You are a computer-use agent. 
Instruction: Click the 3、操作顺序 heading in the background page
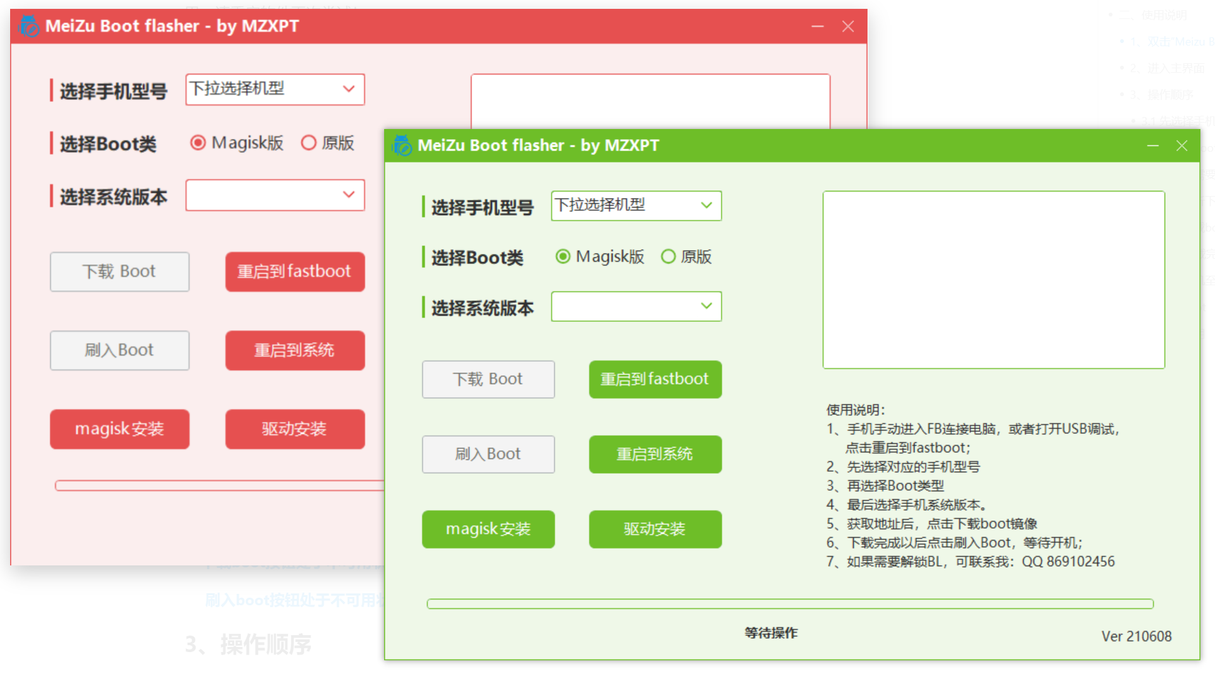[x=248, y=644]
